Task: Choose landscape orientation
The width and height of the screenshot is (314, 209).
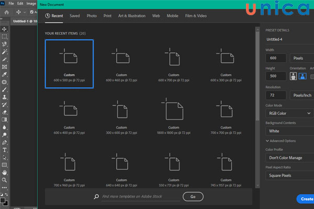Action: point(302,76)
